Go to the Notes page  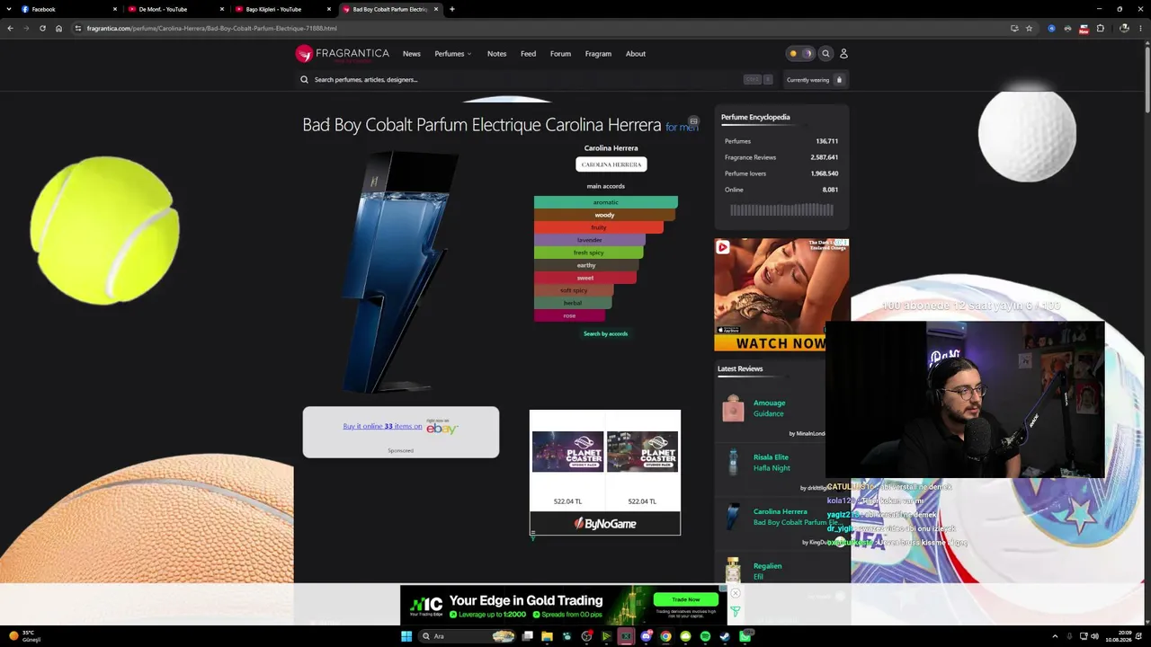click(x=497, y=54)
